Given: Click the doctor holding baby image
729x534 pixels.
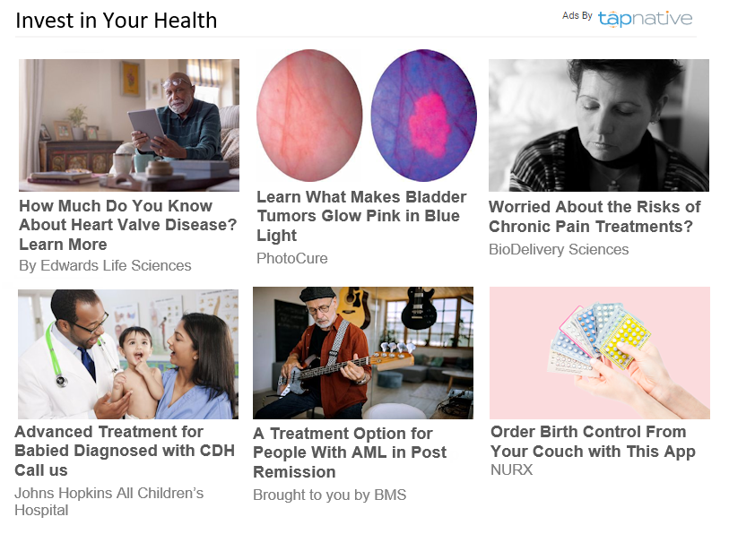Looking at the screenshot, I should click(128, 354).
